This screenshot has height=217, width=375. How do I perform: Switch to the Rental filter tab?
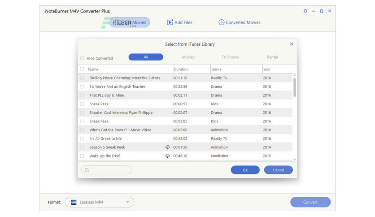pos(272,57)
